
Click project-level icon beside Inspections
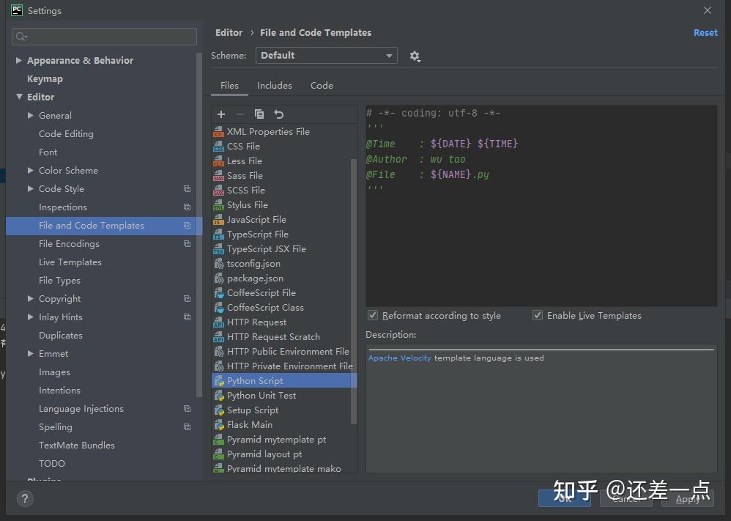[x=187, y=207]
